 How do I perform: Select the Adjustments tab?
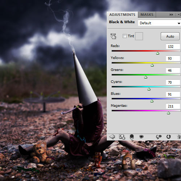coord(122,15)
